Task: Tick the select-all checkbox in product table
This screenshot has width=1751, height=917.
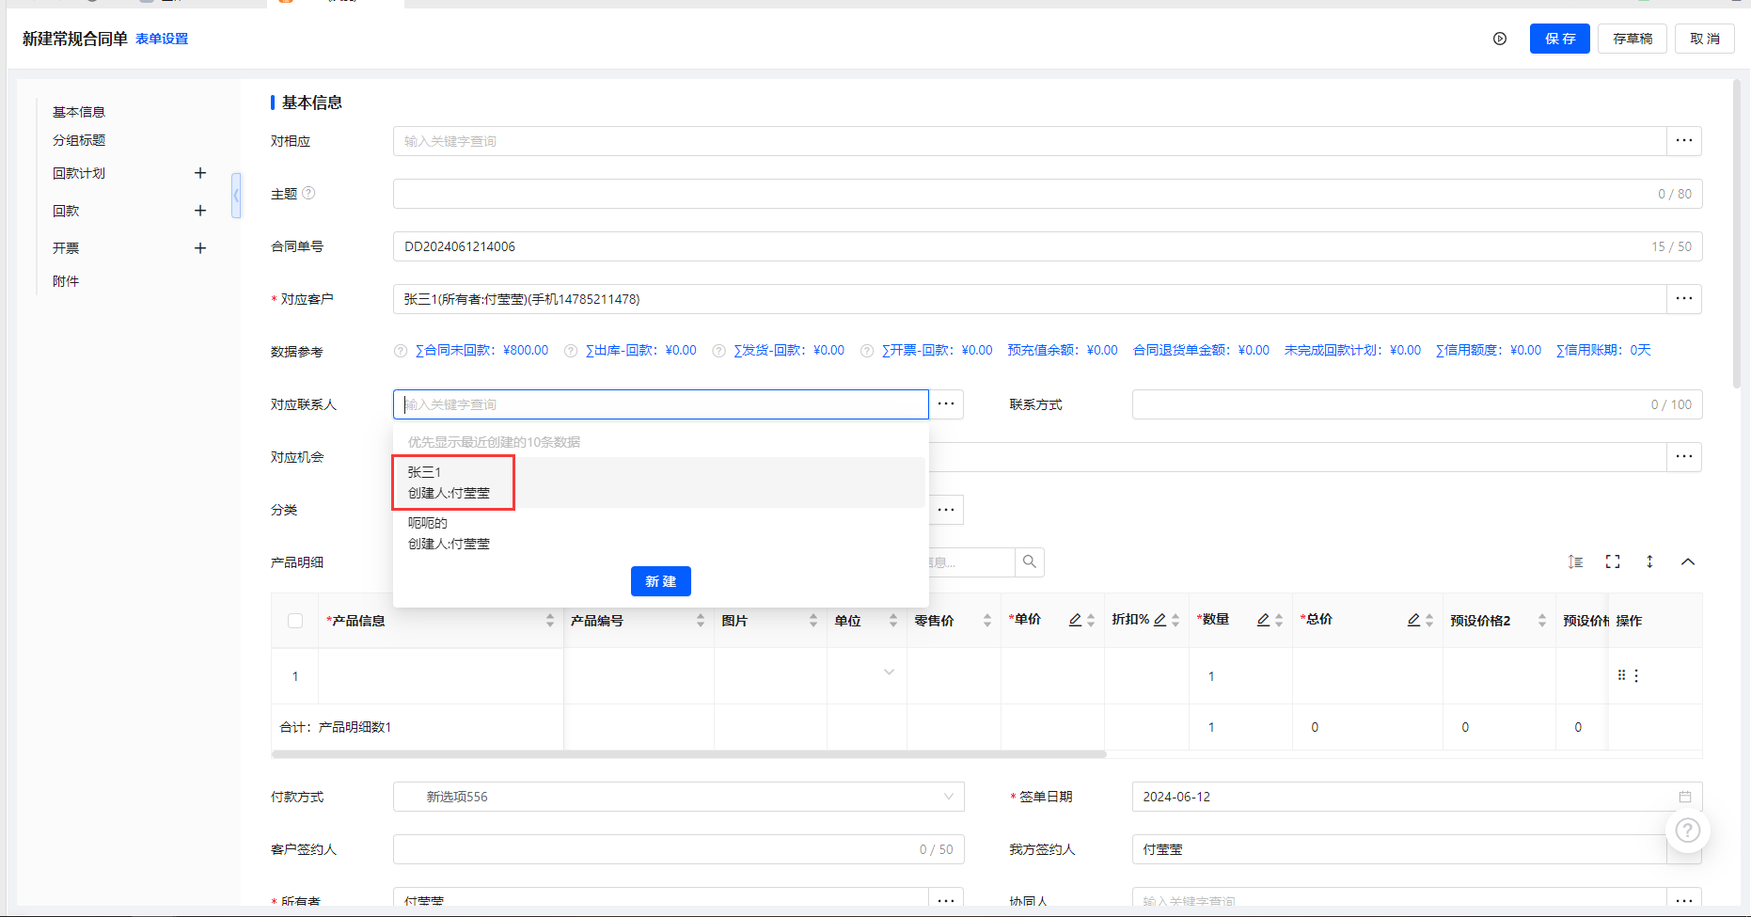Action: click(295, 621)
